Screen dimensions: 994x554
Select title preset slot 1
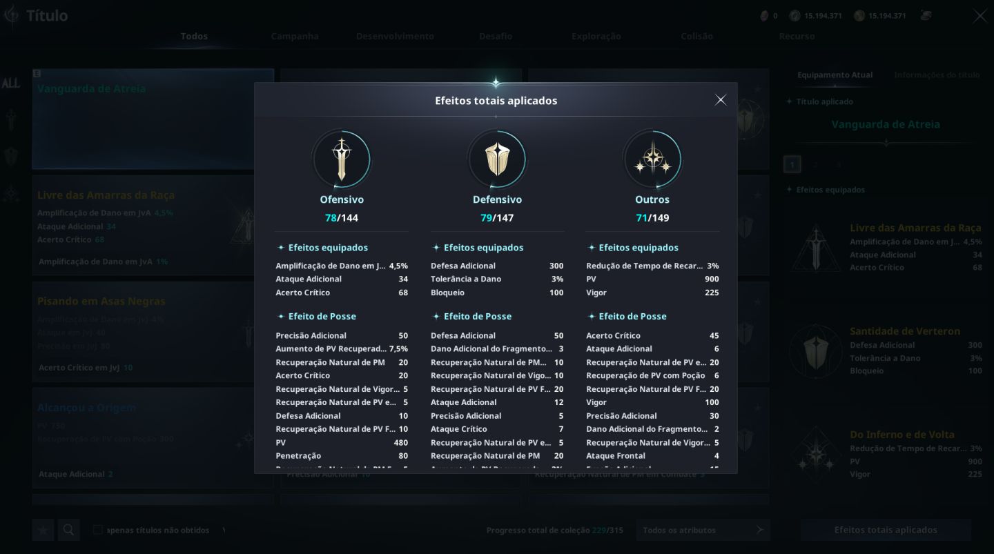(x=792, y=164)
